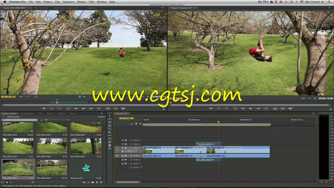Delete selected item in Project panel
This screenshot has height=188, width=334.
[x=101, y=183]
